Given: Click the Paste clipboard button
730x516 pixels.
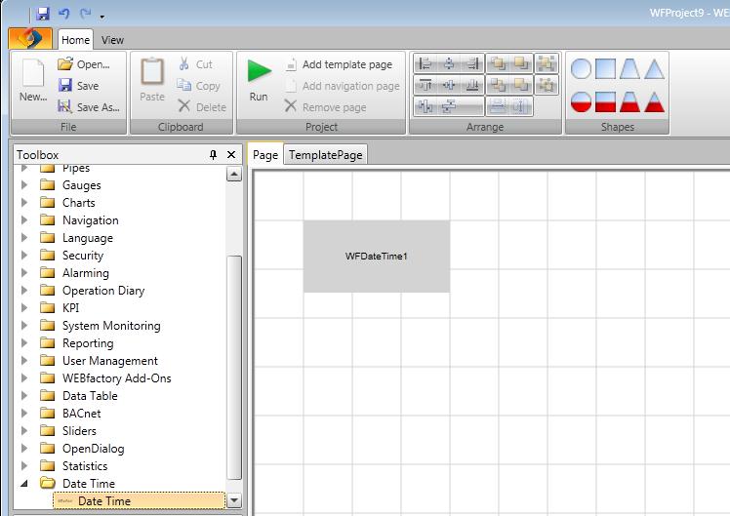Looking at the screenshot, I should (152, 80).
